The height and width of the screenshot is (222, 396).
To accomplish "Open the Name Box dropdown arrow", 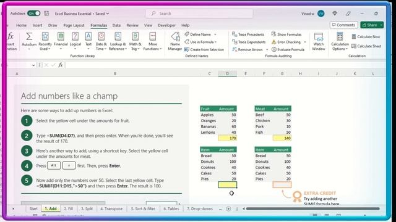I will [x=33, y=65].
